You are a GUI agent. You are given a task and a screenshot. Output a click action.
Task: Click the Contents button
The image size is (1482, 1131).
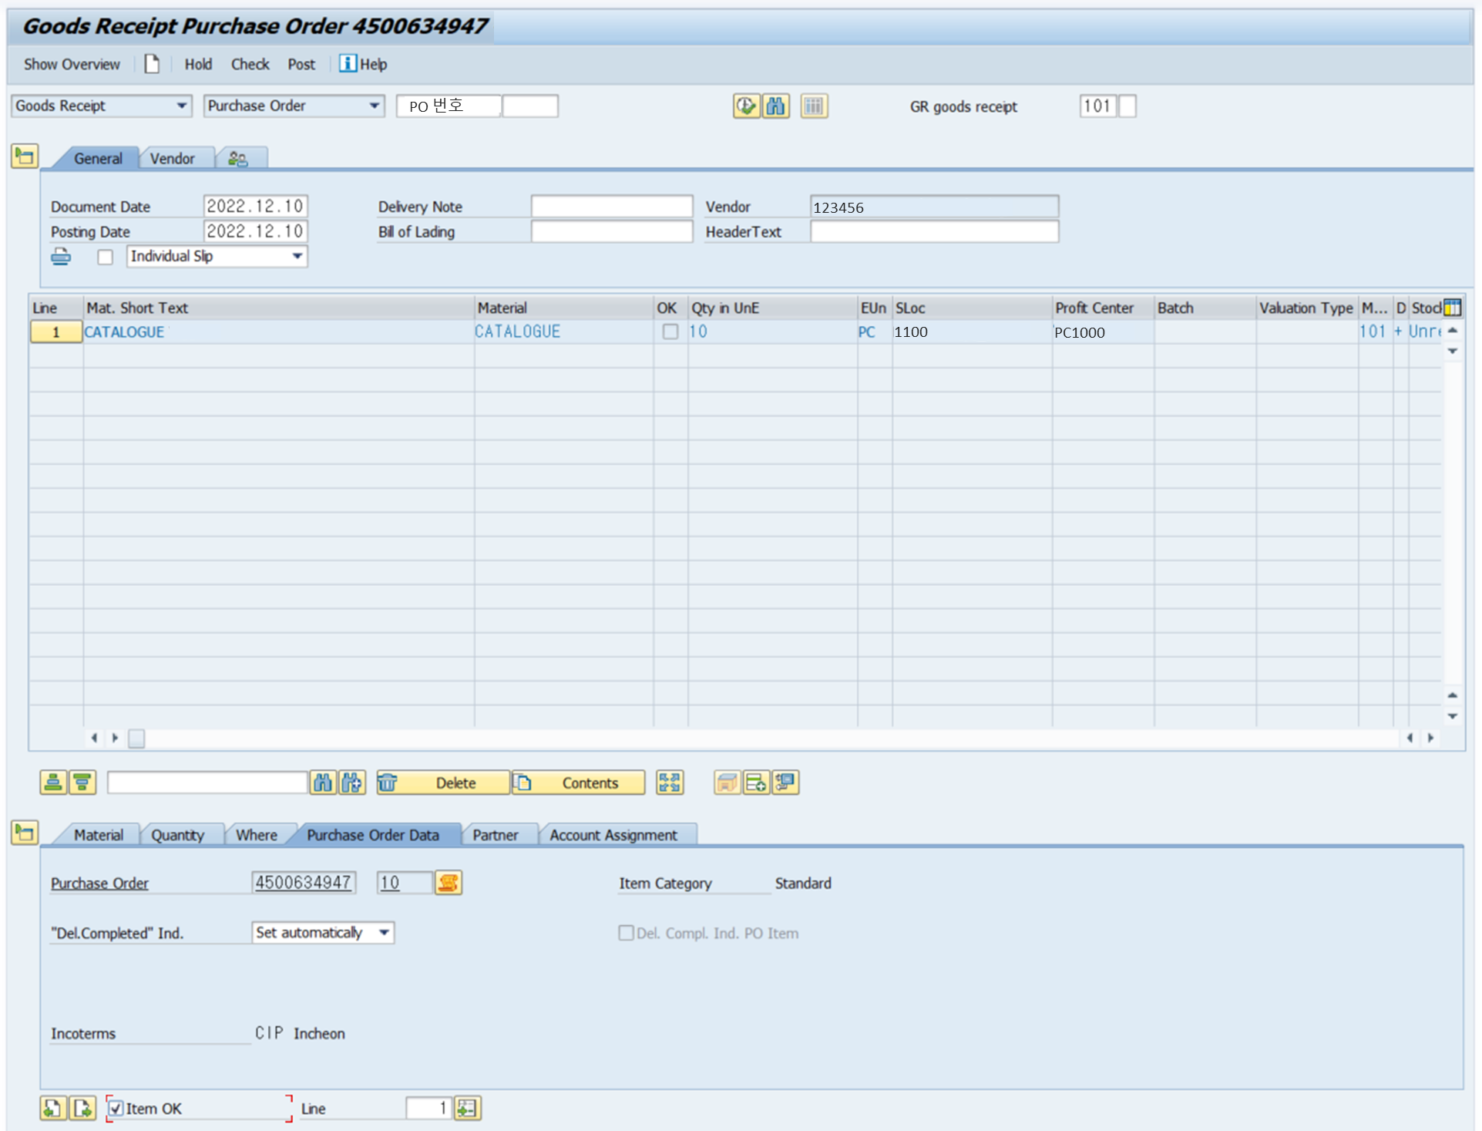579,783
